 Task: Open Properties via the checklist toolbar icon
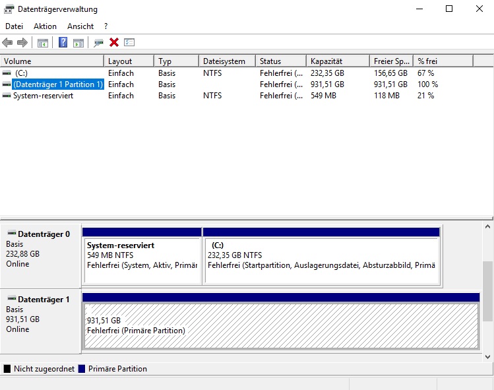click(129, 42)
